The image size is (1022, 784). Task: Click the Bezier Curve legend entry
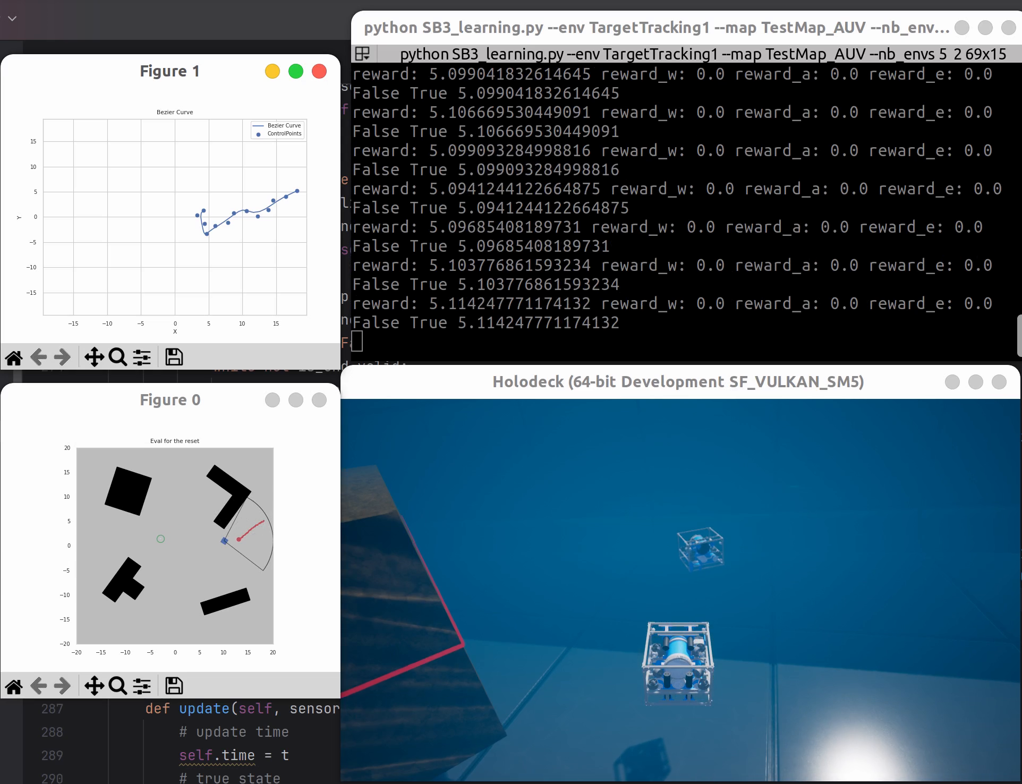coord(277,125)
